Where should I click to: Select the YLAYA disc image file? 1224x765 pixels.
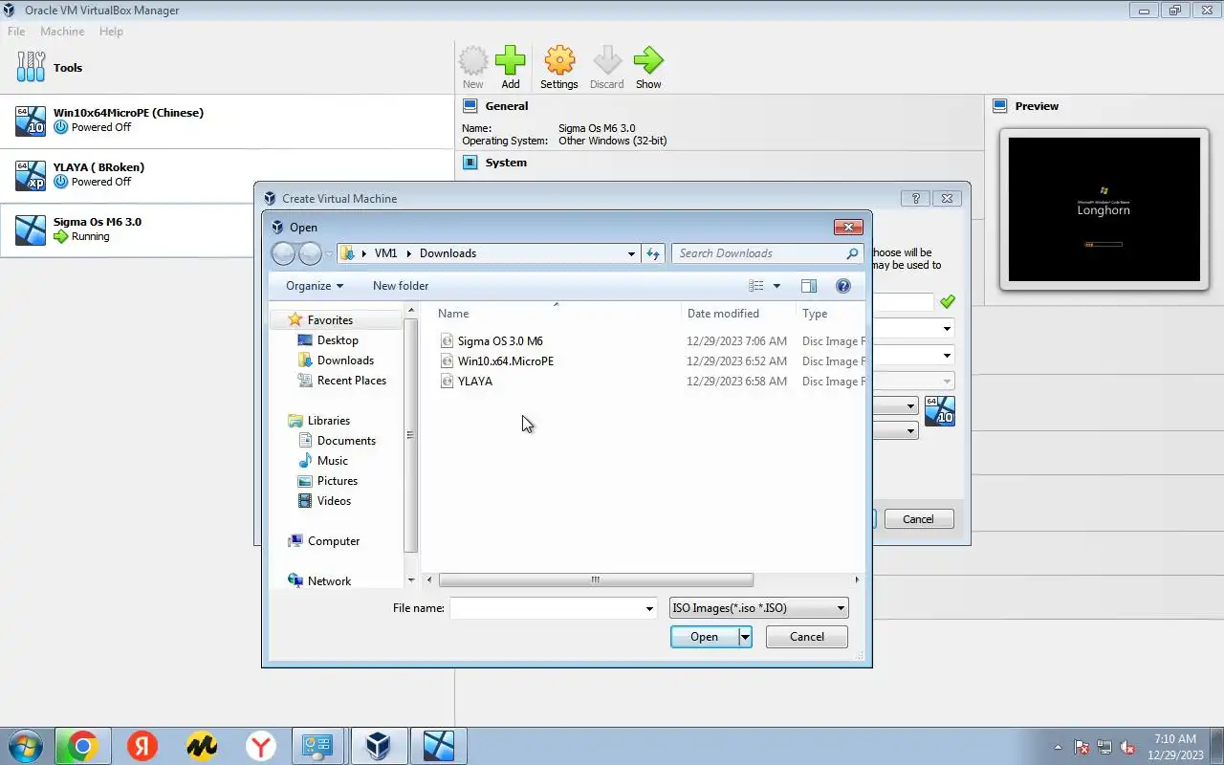click(x=475, y=382)
